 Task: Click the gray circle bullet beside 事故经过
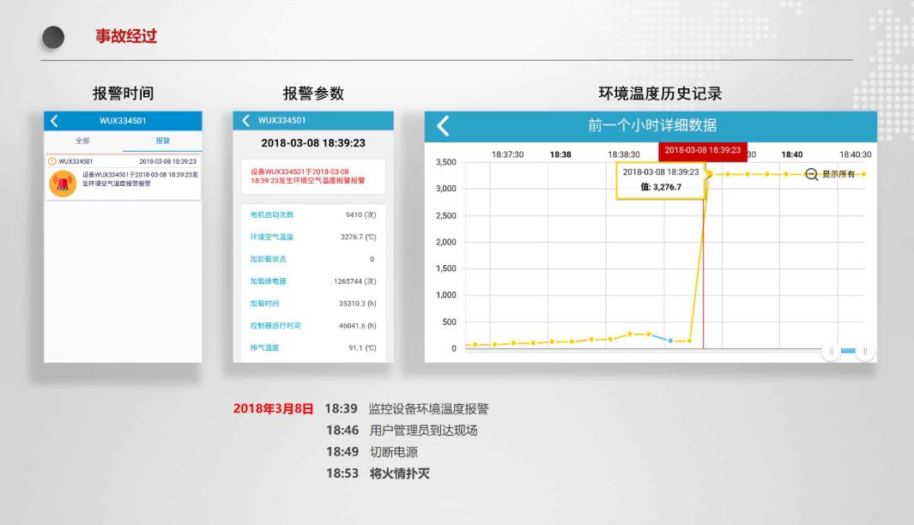click(54, 37)
